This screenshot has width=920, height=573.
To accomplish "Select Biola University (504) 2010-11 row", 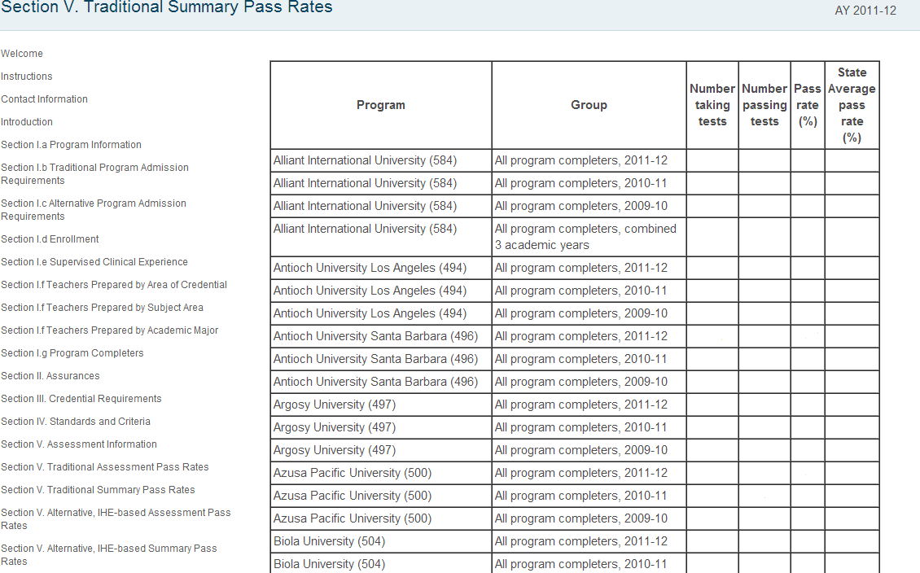I will [x=575, y=564].
